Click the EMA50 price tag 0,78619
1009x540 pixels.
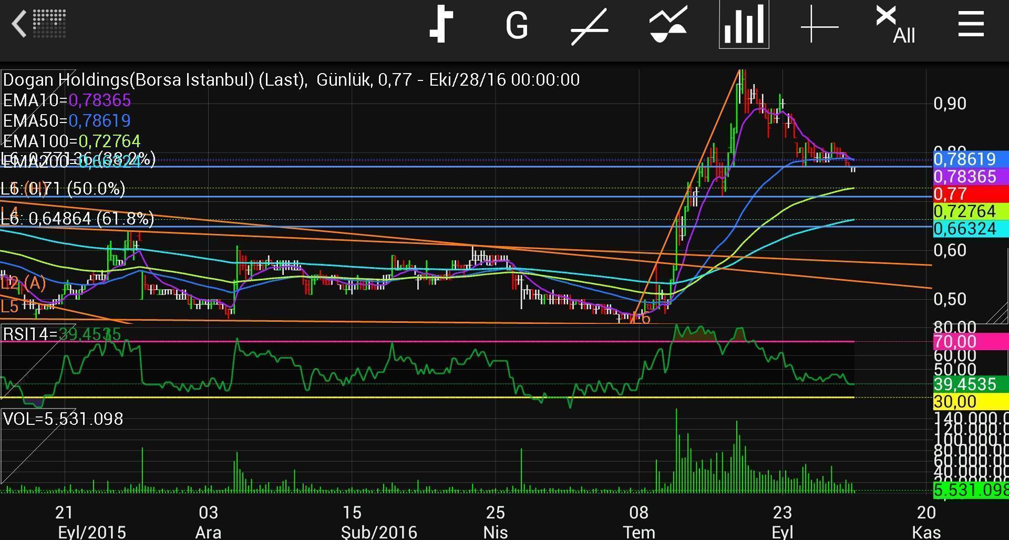[970, 159]
